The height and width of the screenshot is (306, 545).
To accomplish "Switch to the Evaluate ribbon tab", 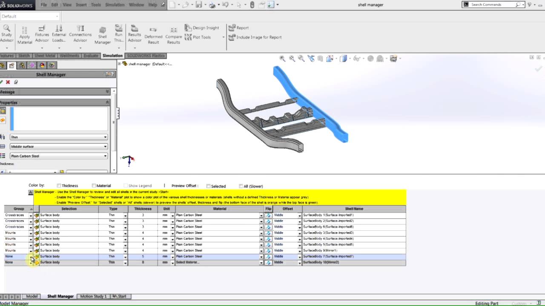I will click(91, 56).
